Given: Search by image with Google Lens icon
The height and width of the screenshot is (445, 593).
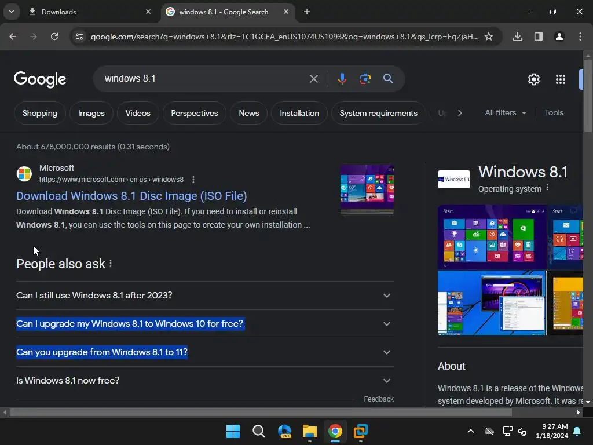Looking at the screenshot, I should pos(365,79).
